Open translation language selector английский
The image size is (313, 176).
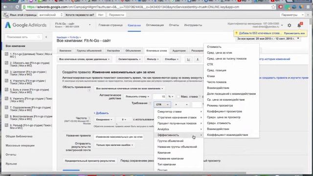tap(51, 15)
